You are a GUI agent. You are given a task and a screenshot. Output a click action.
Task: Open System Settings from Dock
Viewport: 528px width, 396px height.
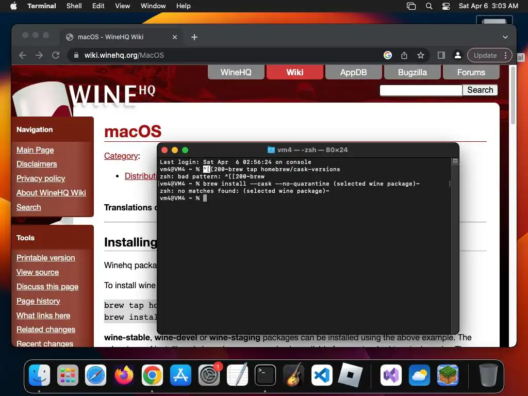click(209, 375)
